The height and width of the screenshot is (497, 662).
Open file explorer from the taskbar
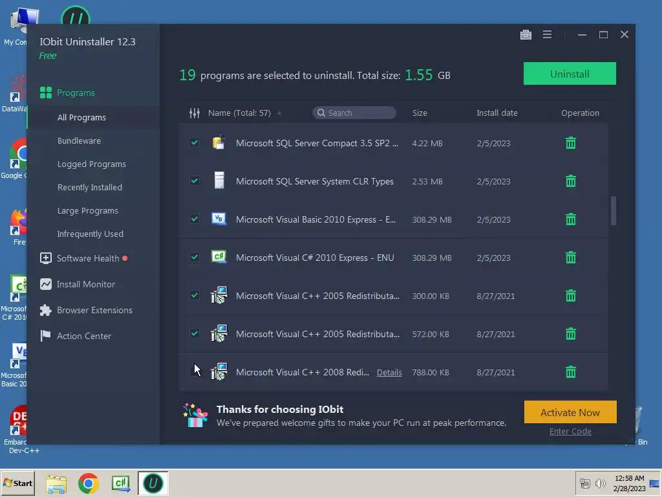tap(56, 483)
